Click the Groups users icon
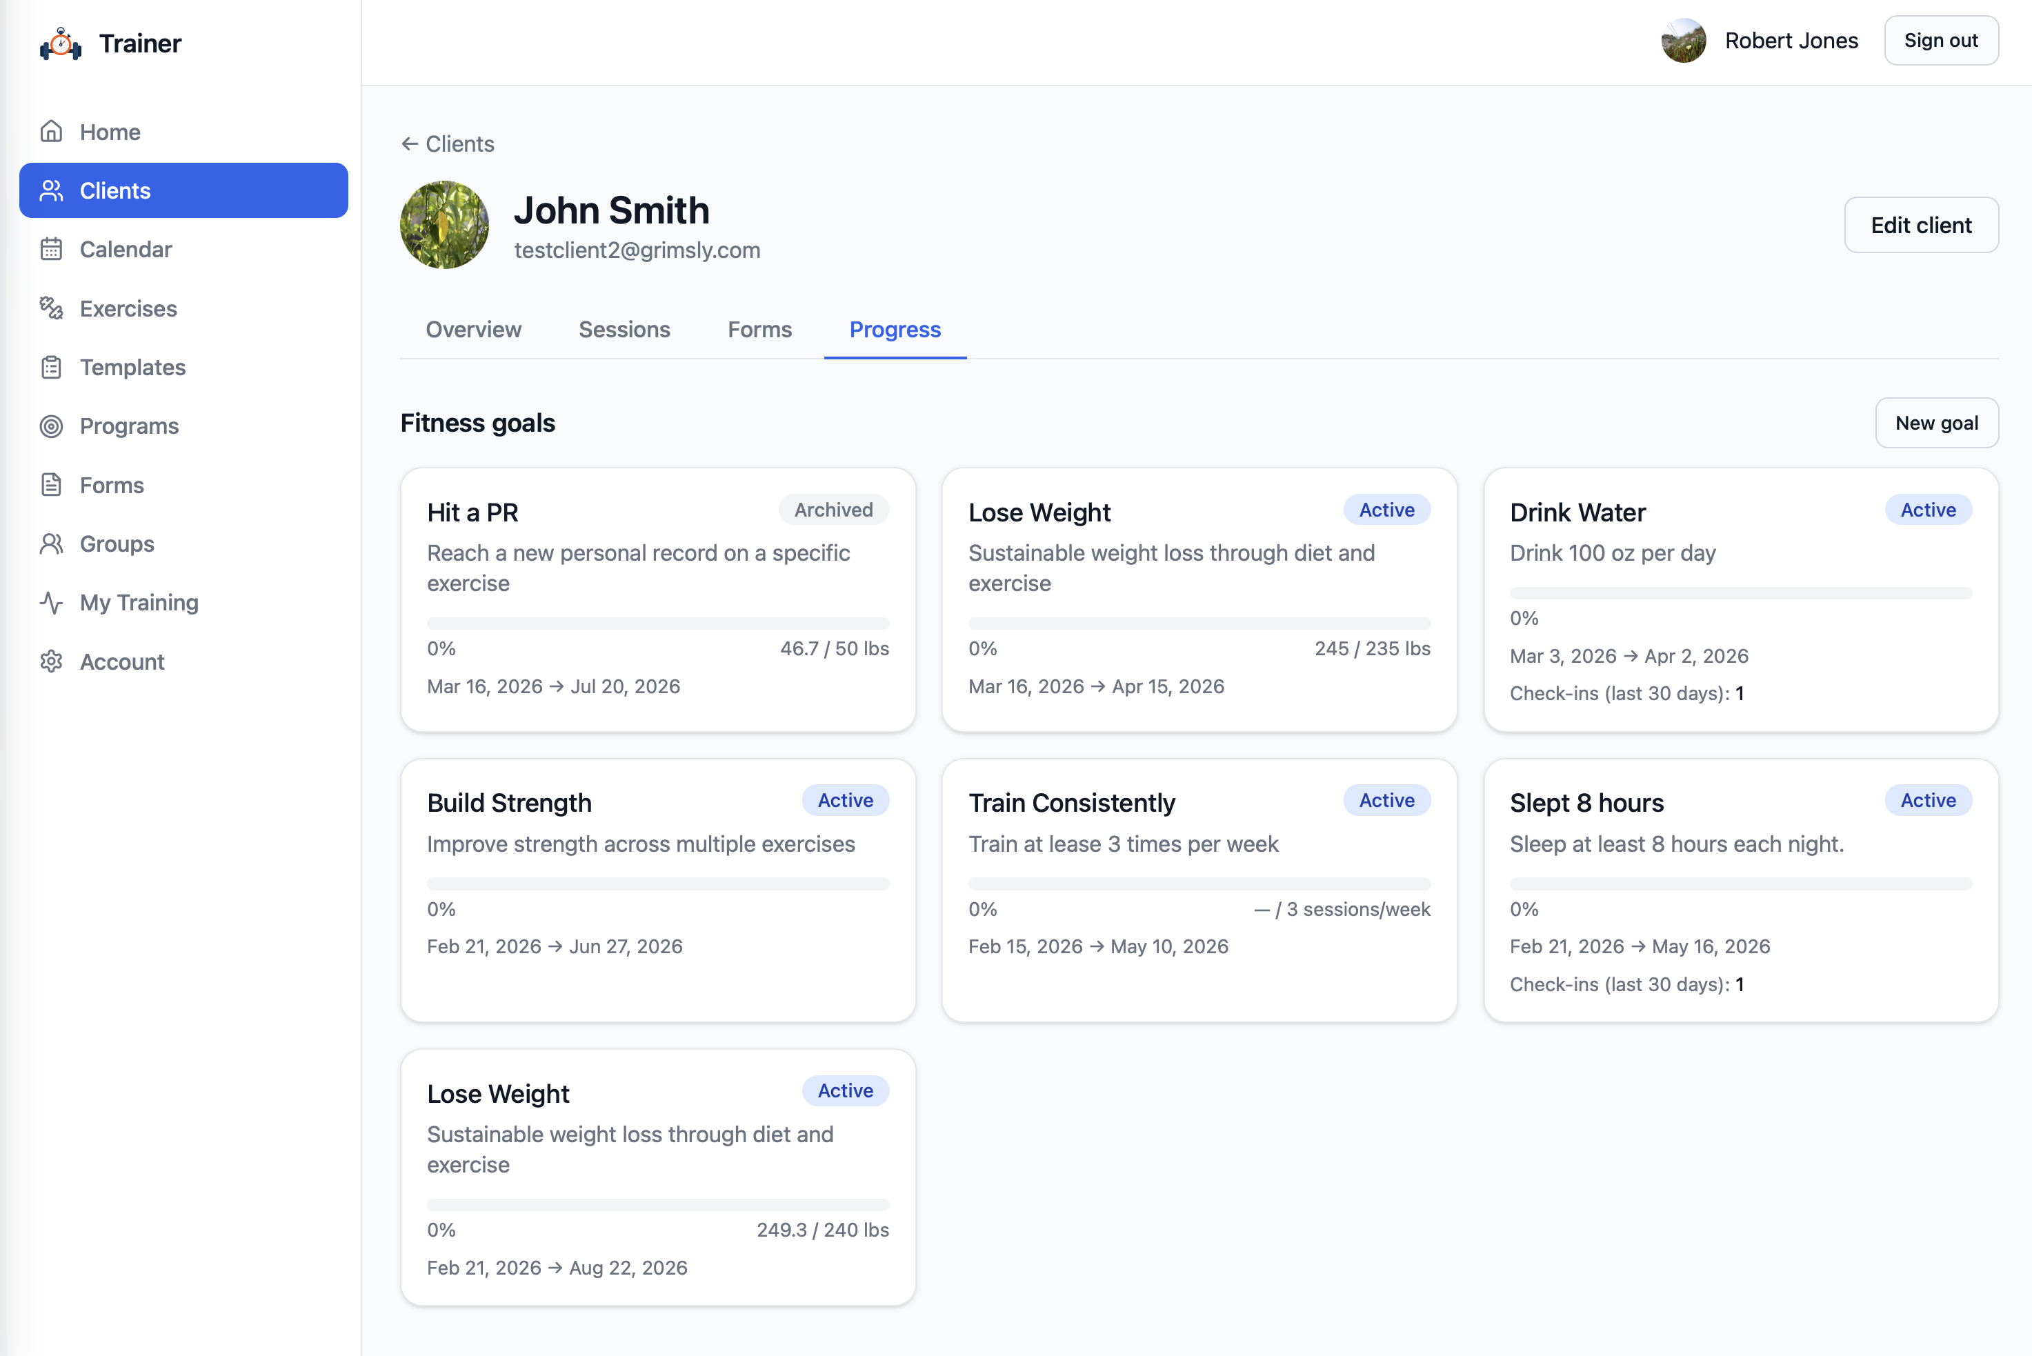The width and height of the screenshot is (2032, 1356). pos(52,543)
